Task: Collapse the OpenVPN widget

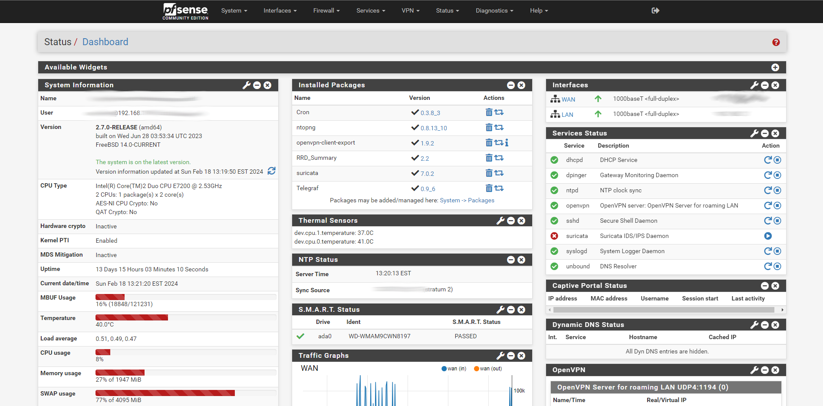Action: 765,370
